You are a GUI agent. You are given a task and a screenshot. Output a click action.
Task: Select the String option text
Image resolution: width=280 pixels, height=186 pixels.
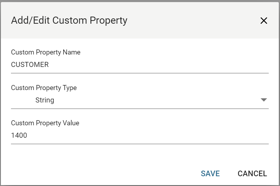click(x=45, y=100)
